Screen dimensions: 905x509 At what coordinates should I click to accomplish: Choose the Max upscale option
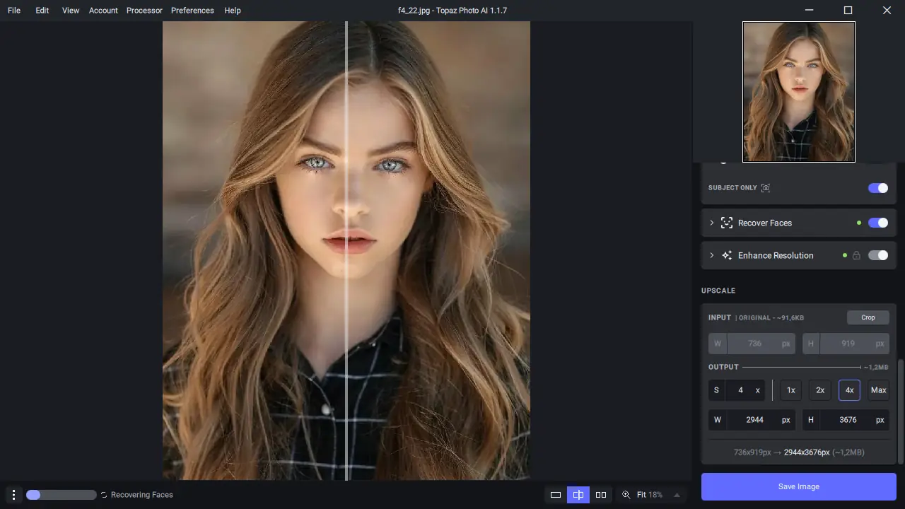tap(879, 390)
